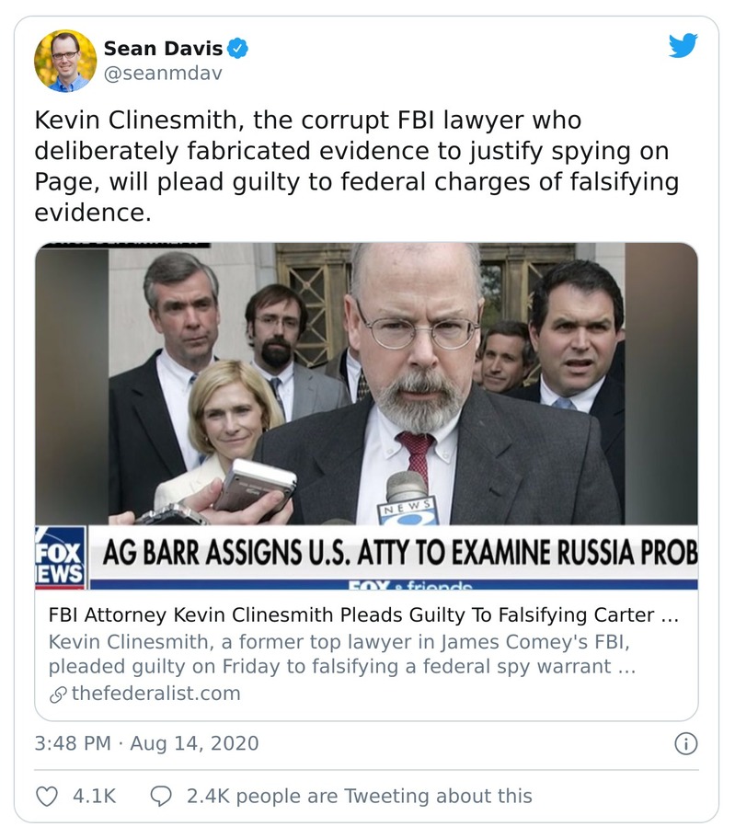The image size is (735, 838).
Task: Open the headline "FBI Attorney Kevin Clinesmith Pleads Guilty"
Action: [x=362, y=614]
